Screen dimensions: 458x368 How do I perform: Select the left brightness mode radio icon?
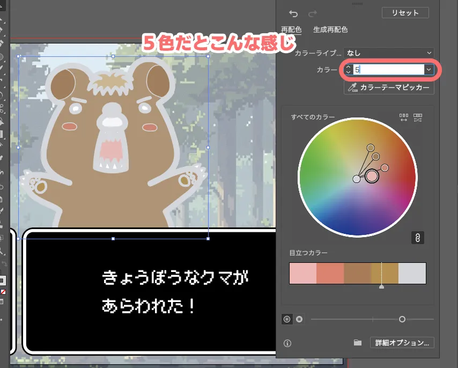point(286,319)
